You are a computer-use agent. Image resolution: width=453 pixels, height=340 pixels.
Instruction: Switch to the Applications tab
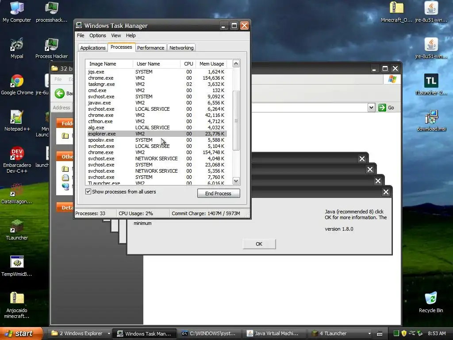pos(93,48)
